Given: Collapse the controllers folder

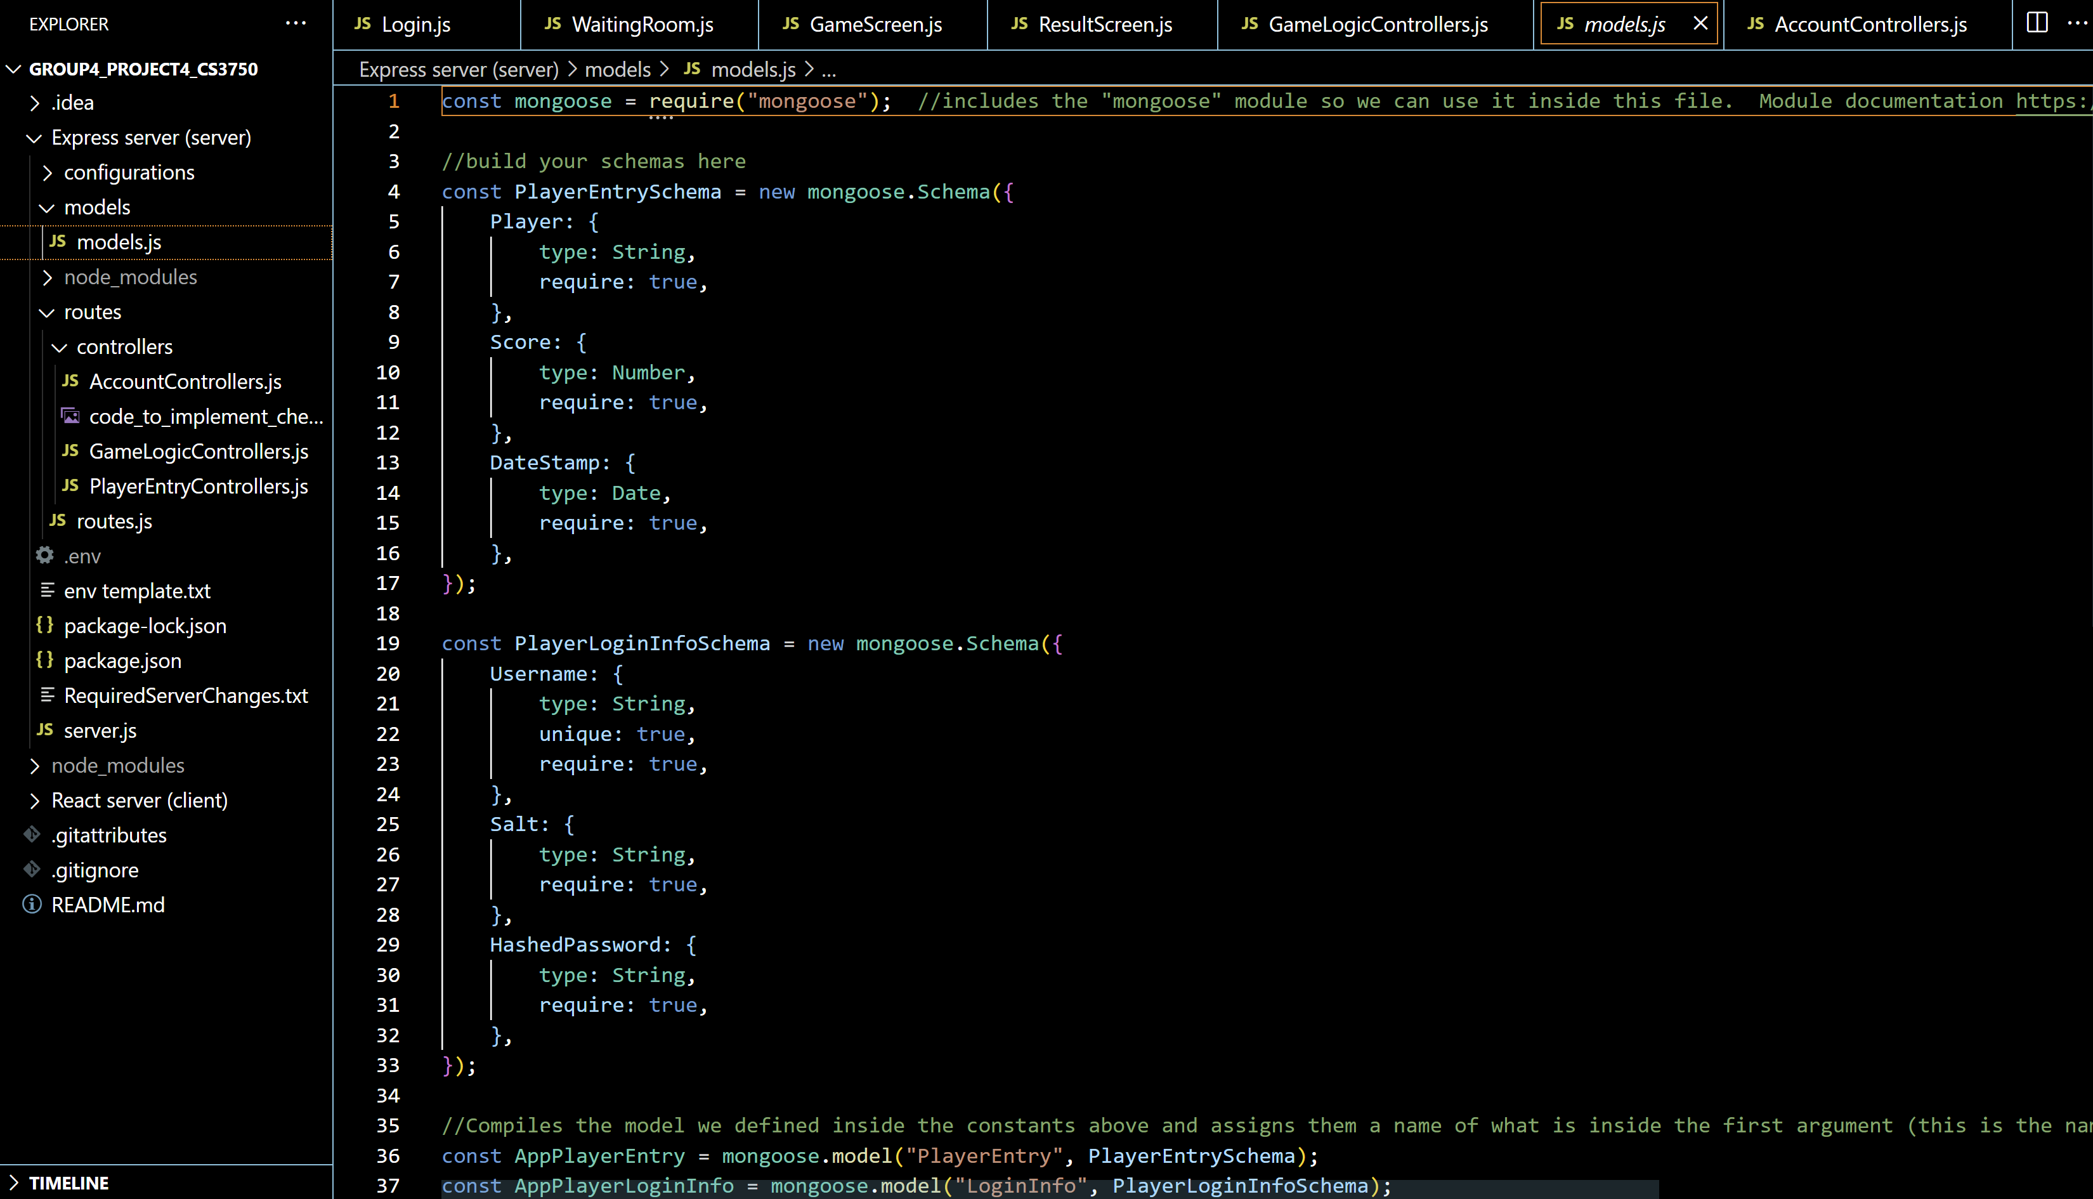Looking at the screenshot, I should [x=59, y=348].
